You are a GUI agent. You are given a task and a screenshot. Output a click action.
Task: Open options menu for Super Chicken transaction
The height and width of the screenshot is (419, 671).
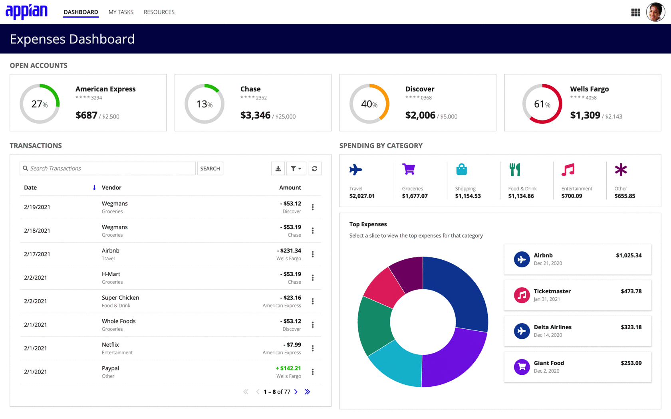pos(313,301)
